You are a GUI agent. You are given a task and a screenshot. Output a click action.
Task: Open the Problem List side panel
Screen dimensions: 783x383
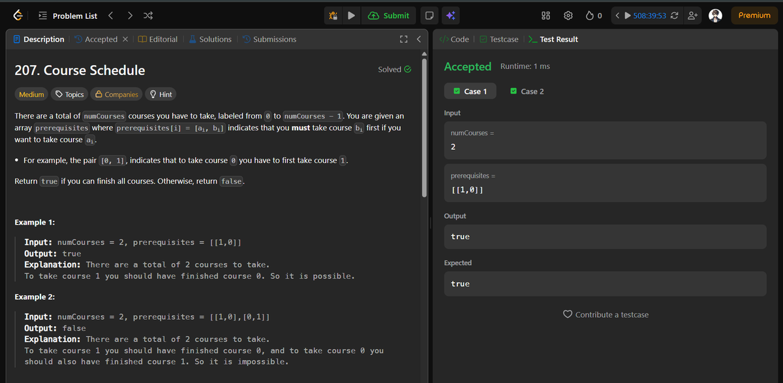[x=67, y=16]
